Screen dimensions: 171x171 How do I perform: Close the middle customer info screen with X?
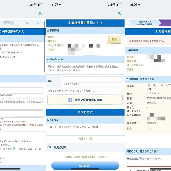[x=119, y=13]
